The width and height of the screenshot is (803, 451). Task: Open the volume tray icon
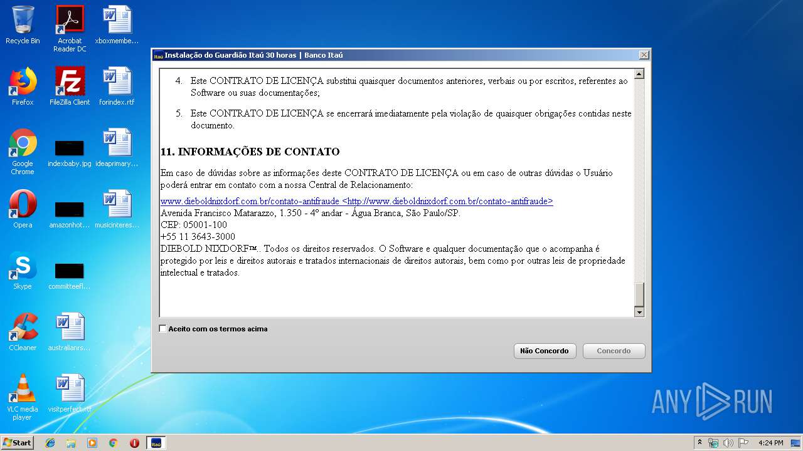[x=728, y=443]
